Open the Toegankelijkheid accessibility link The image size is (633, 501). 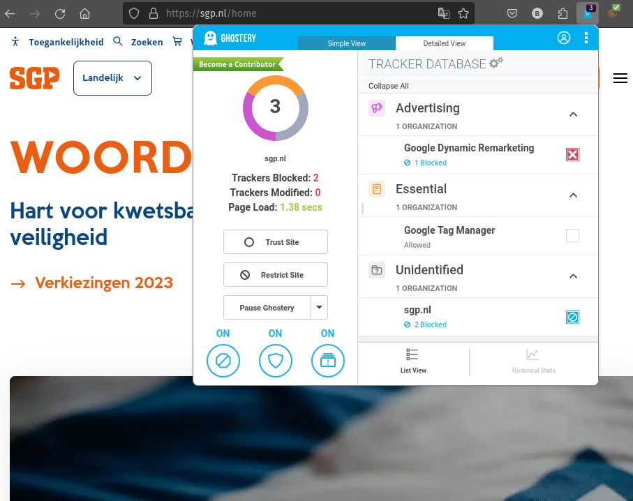pos(58,42)
